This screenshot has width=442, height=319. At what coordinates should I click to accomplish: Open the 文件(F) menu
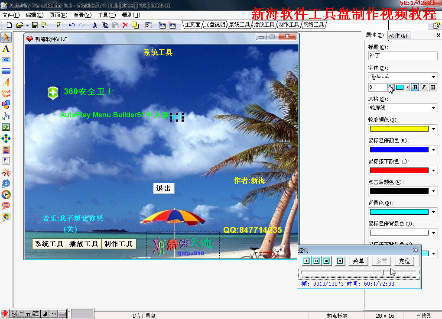pyautogui.click(x=11, y=15)
